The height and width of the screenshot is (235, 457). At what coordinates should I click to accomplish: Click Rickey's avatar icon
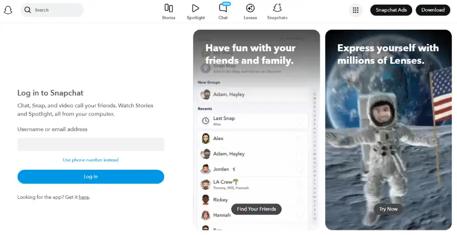click(x=206, y=200)
